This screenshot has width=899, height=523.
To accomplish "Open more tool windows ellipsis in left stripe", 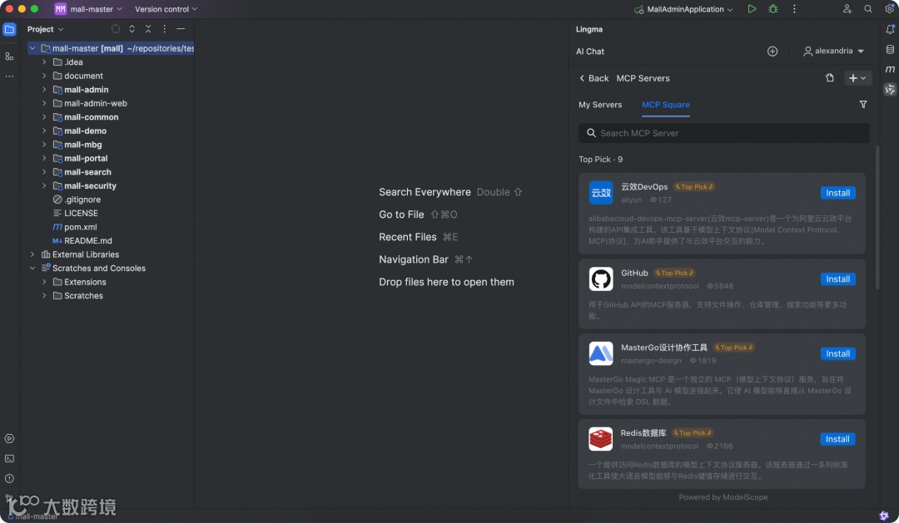I will 9,76.
